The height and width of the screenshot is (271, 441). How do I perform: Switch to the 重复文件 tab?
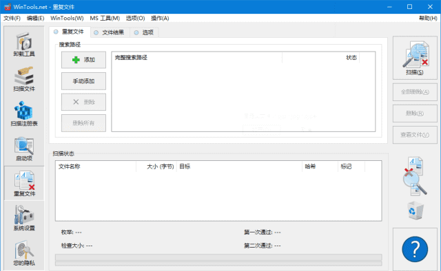[x=70, y=32]
